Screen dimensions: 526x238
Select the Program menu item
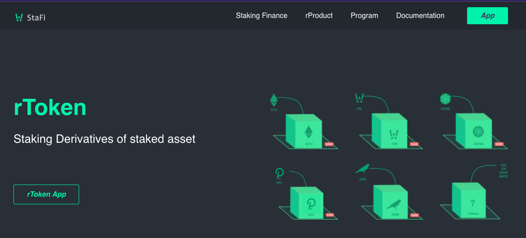coord(364,15)
